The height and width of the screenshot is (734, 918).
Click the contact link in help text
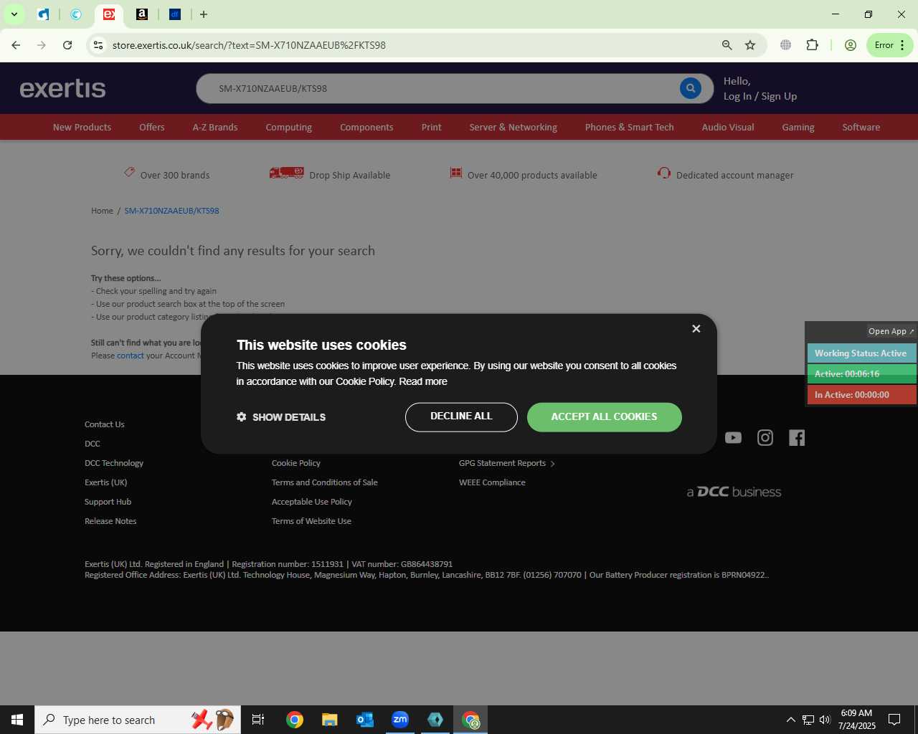[131, 356]
